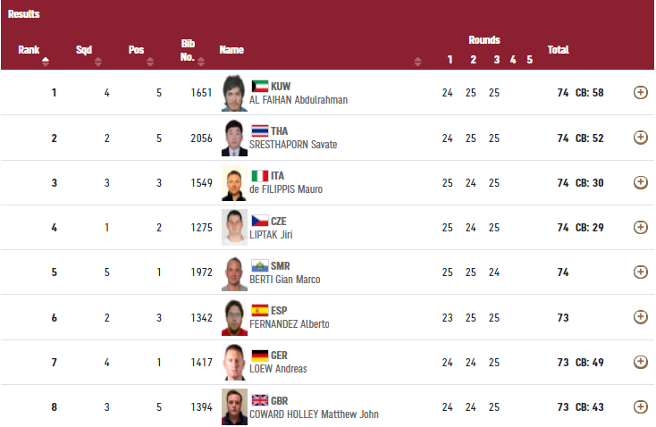656x427 pixels.
Task: Sort table by Rank column
Action: click(46, 62)
